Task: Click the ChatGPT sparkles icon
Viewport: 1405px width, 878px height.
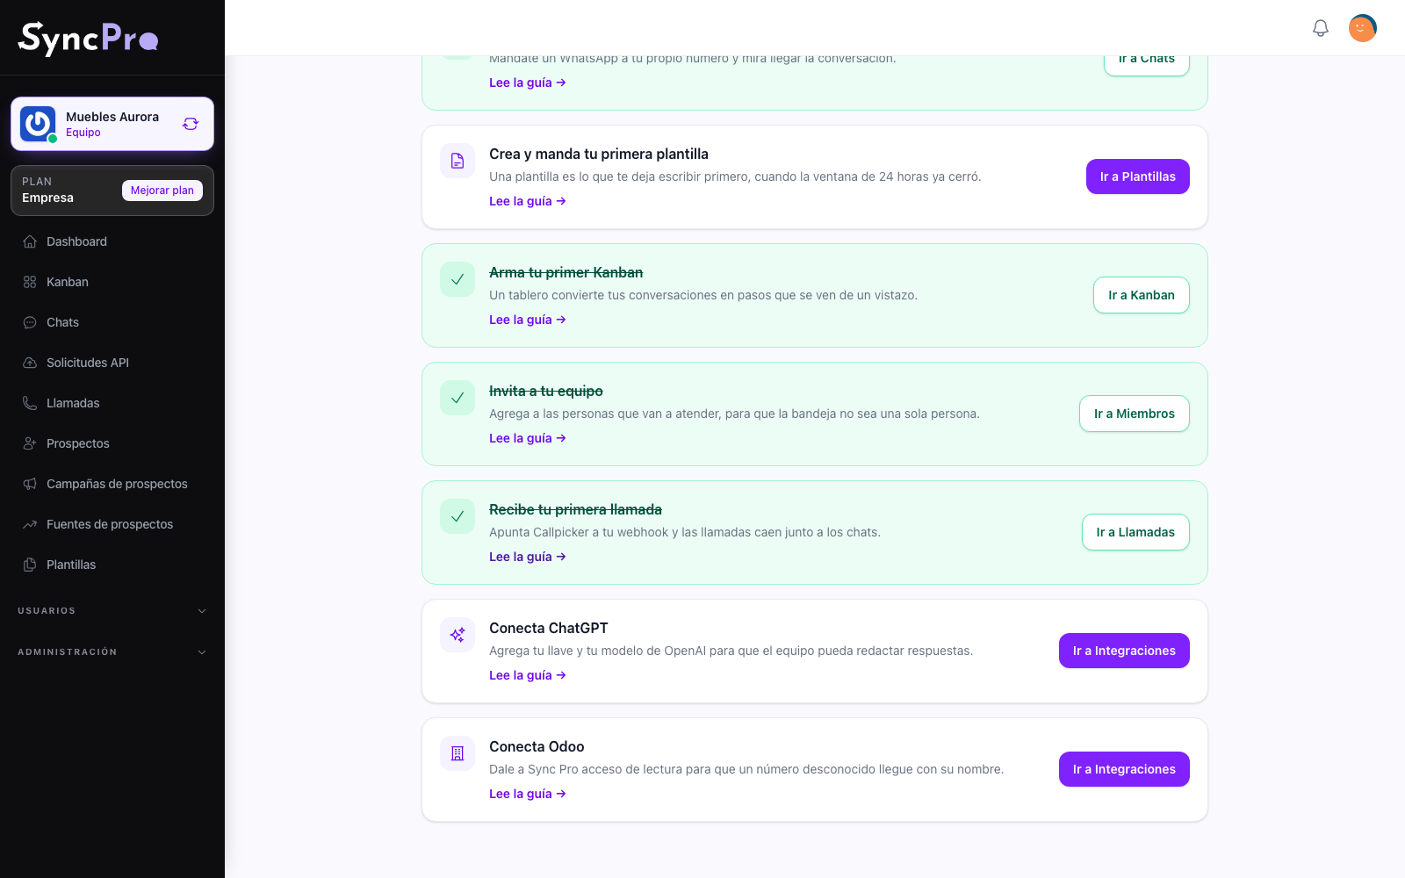Action: [x=458, y=635]
